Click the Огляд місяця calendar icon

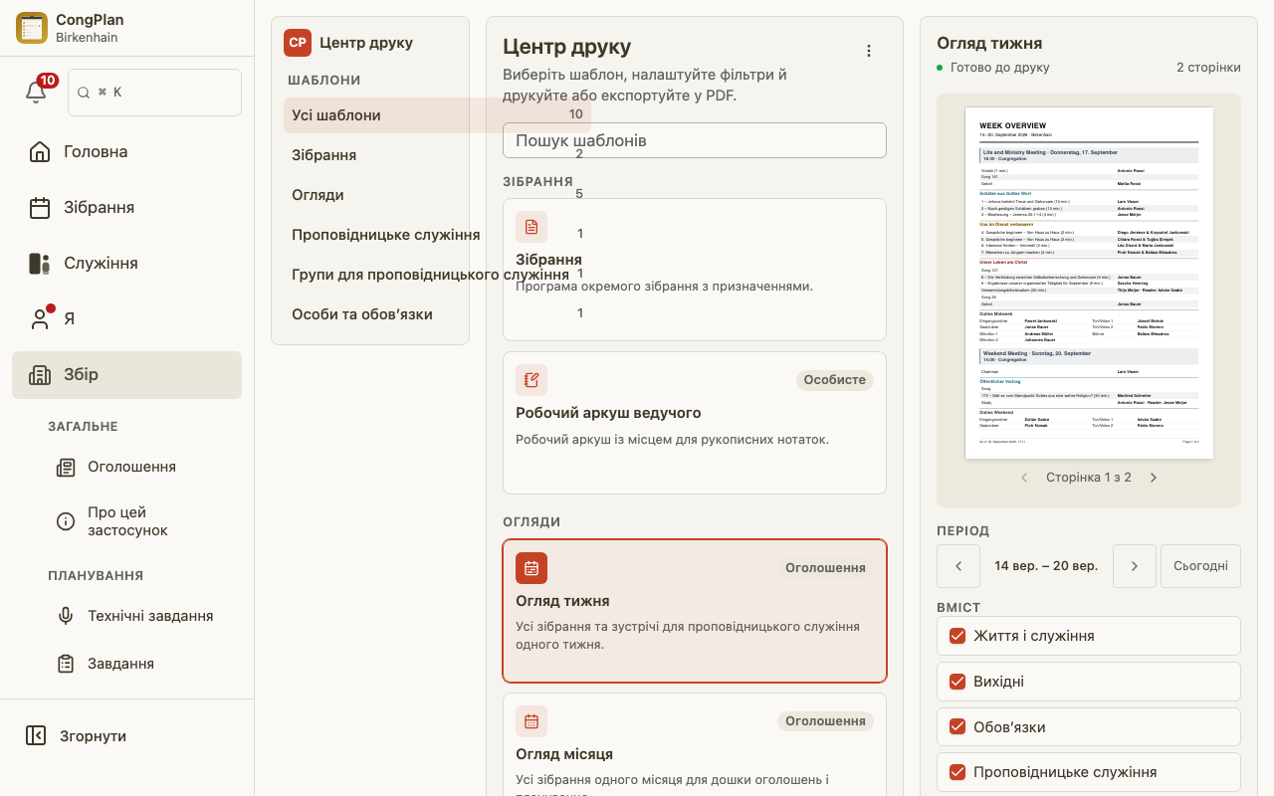pos(531,721)
